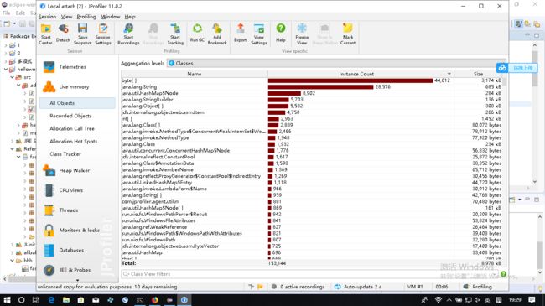Viewport: 545px width, 306px height.
Task: Click the Detach session icon
Action: (63, 34)
